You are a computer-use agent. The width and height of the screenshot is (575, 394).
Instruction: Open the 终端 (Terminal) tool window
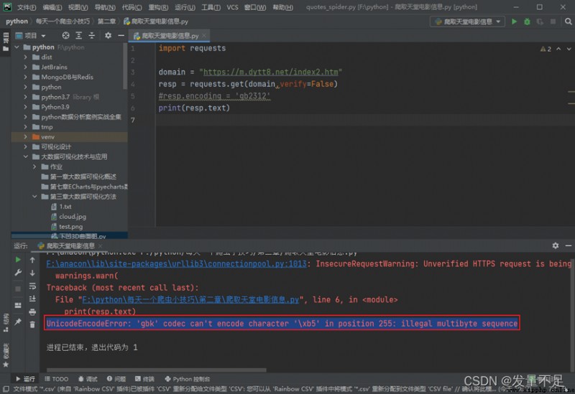(144, 379)
